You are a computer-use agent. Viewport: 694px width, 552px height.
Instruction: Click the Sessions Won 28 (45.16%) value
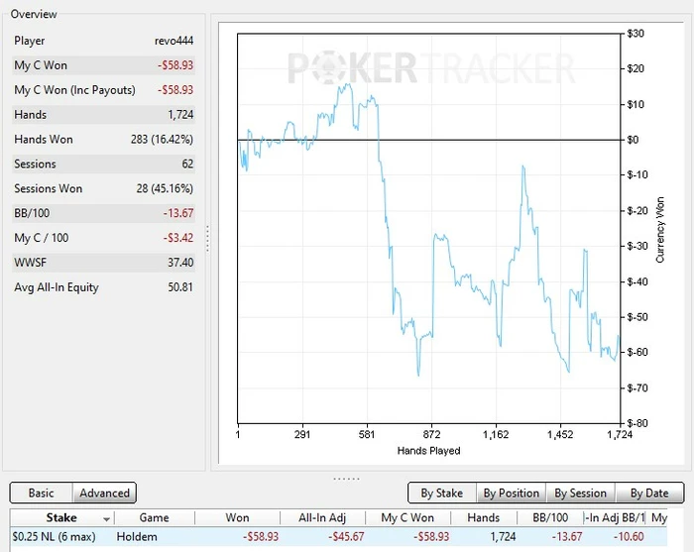point(165,188)
